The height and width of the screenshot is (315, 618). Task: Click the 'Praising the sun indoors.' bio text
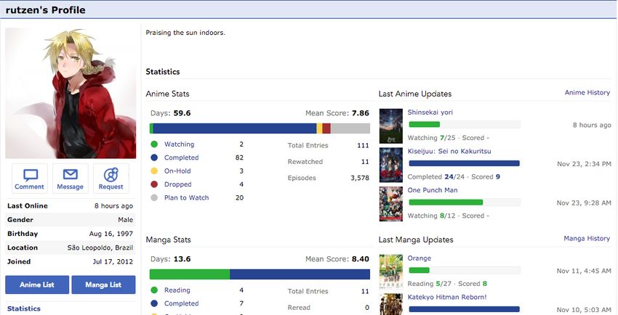point(185,33)
